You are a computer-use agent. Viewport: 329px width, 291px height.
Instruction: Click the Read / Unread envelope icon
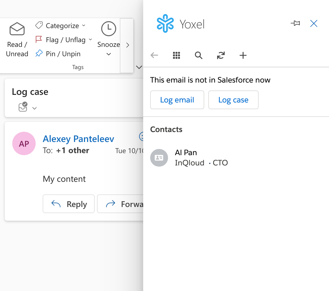tap(17, 29)
